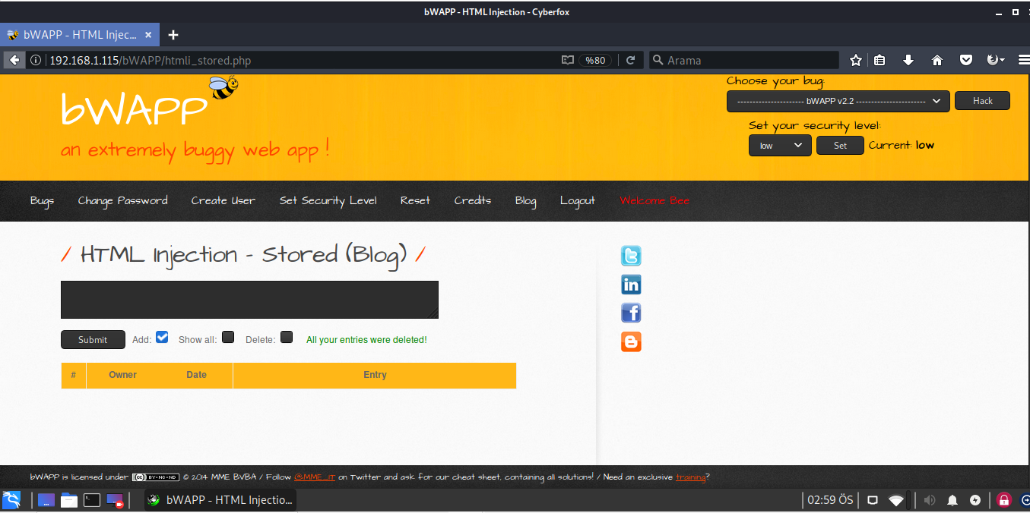Open Create User from the navigation bar
Viewport: 1030px width, 513px height.
click(223, 200)
